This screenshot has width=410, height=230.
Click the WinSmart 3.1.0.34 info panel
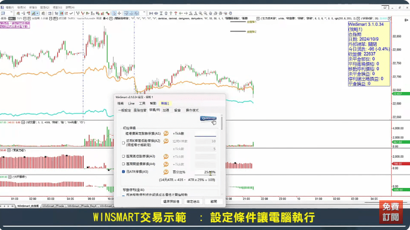pos(369,54)
